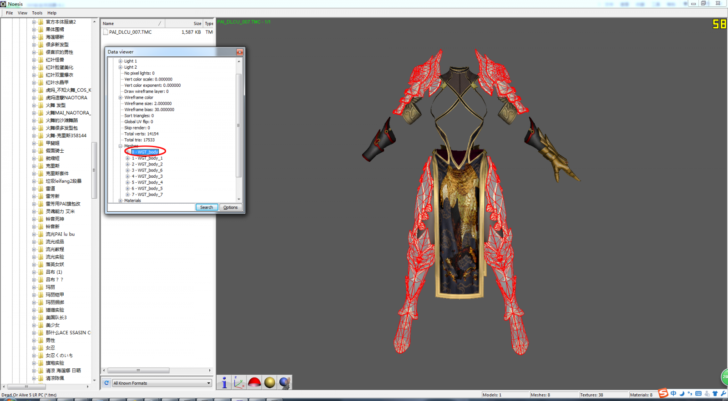
Task: Open the View menu
Action: (22, 13)
